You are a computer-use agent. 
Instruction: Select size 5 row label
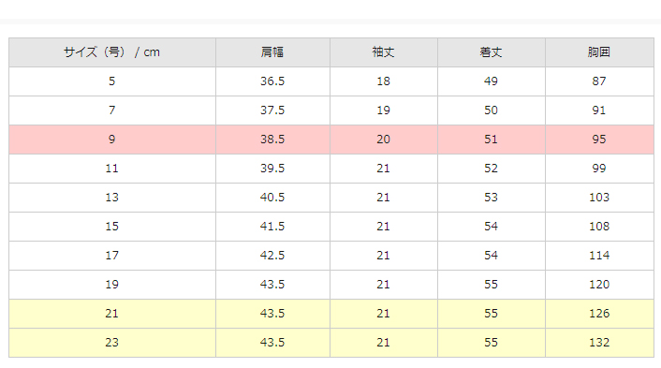coord(112,81)
